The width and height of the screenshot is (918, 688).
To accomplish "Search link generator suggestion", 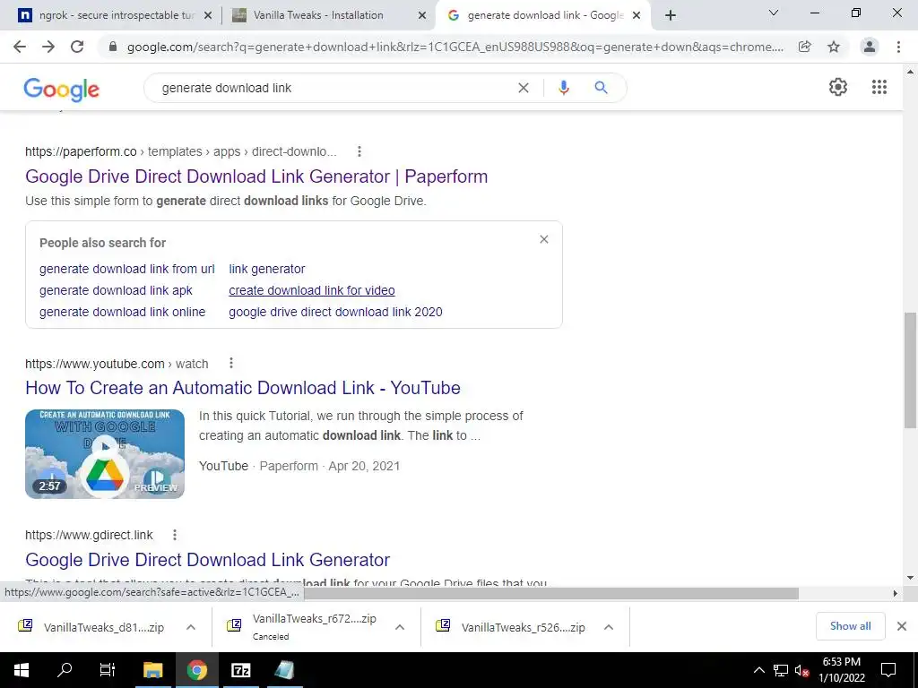I will pyautogui.click(x=267, y=269).
